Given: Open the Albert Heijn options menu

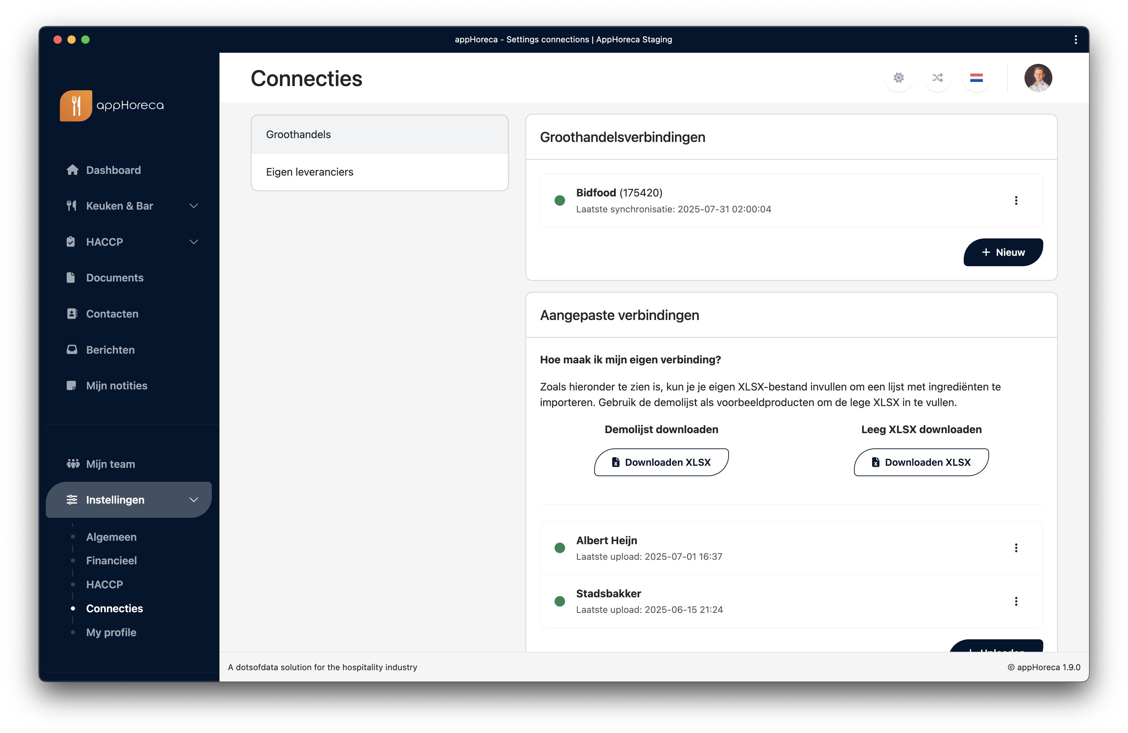Looking at the screenshot, I should [1016, 548].
